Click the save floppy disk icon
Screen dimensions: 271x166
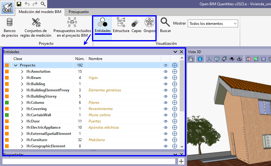click(19, 4)
